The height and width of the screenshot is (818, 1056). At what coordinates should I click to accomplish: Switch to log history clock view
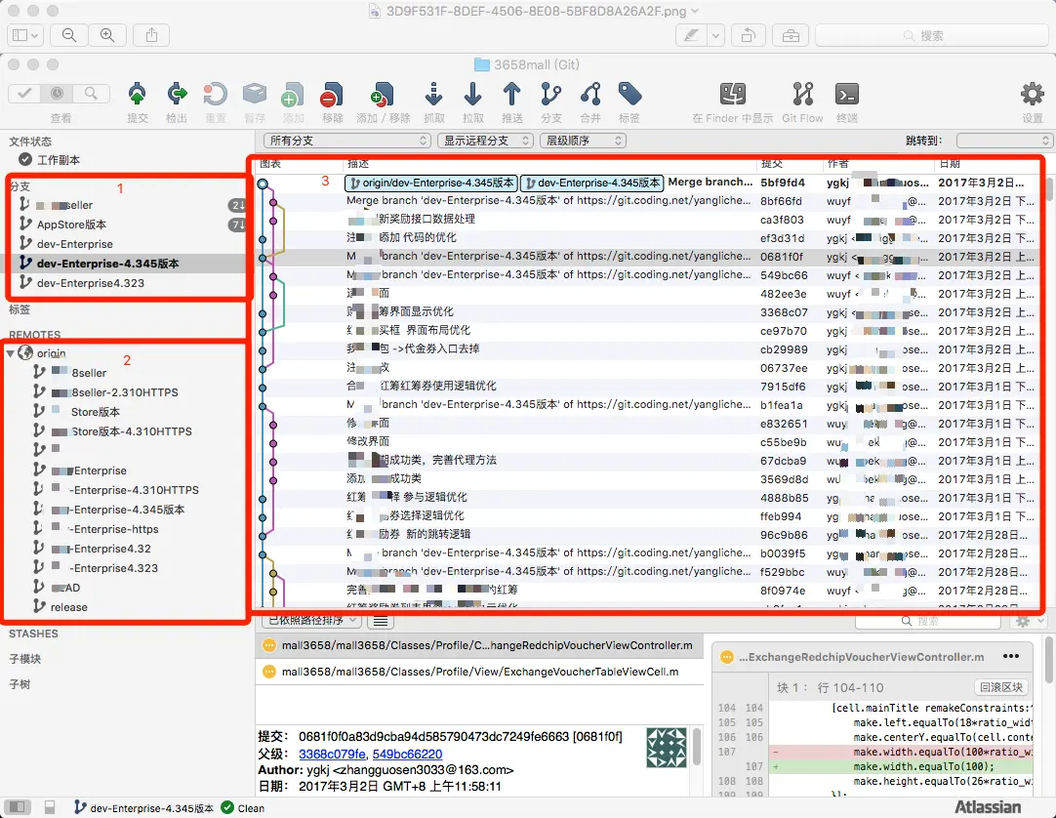tap(58, 93)
